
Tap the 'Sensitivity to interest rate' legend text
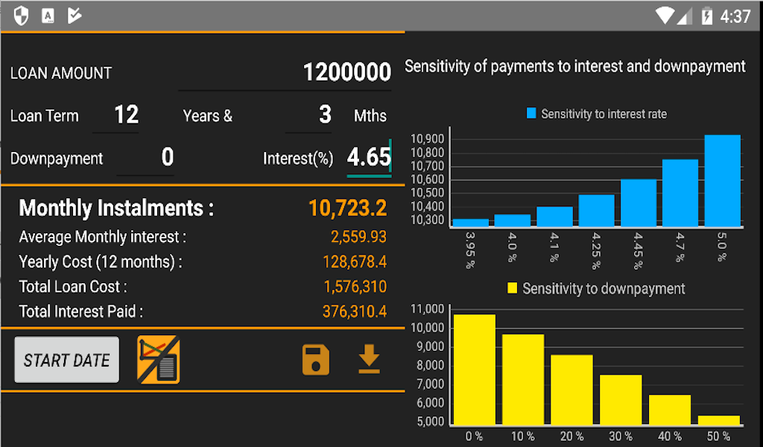click(604, 114)
